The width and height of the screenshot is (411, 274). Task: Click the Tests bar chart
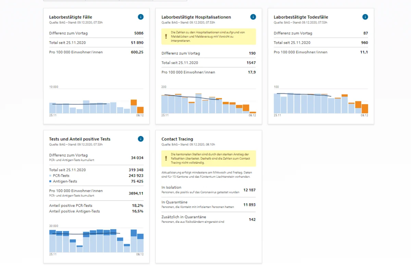click(x=96, y=240)
